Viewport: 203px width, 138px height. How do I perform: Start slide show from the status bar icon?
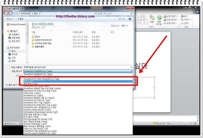point(164,123)
